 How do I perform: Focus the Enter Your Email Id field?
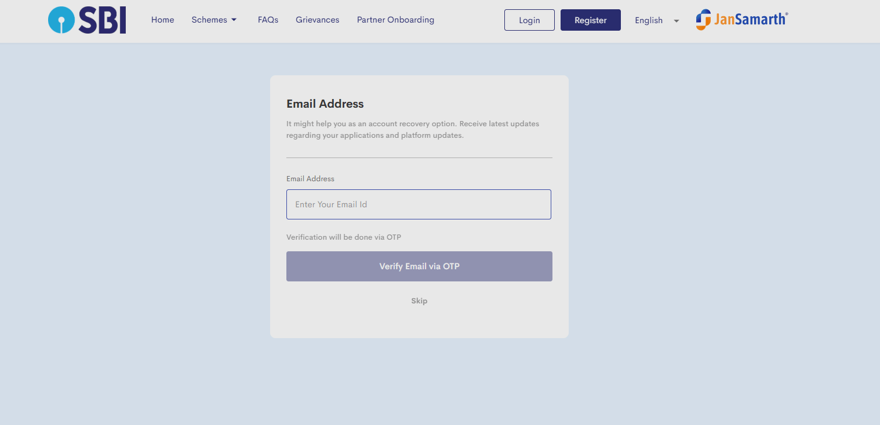[x=419, y=204]
